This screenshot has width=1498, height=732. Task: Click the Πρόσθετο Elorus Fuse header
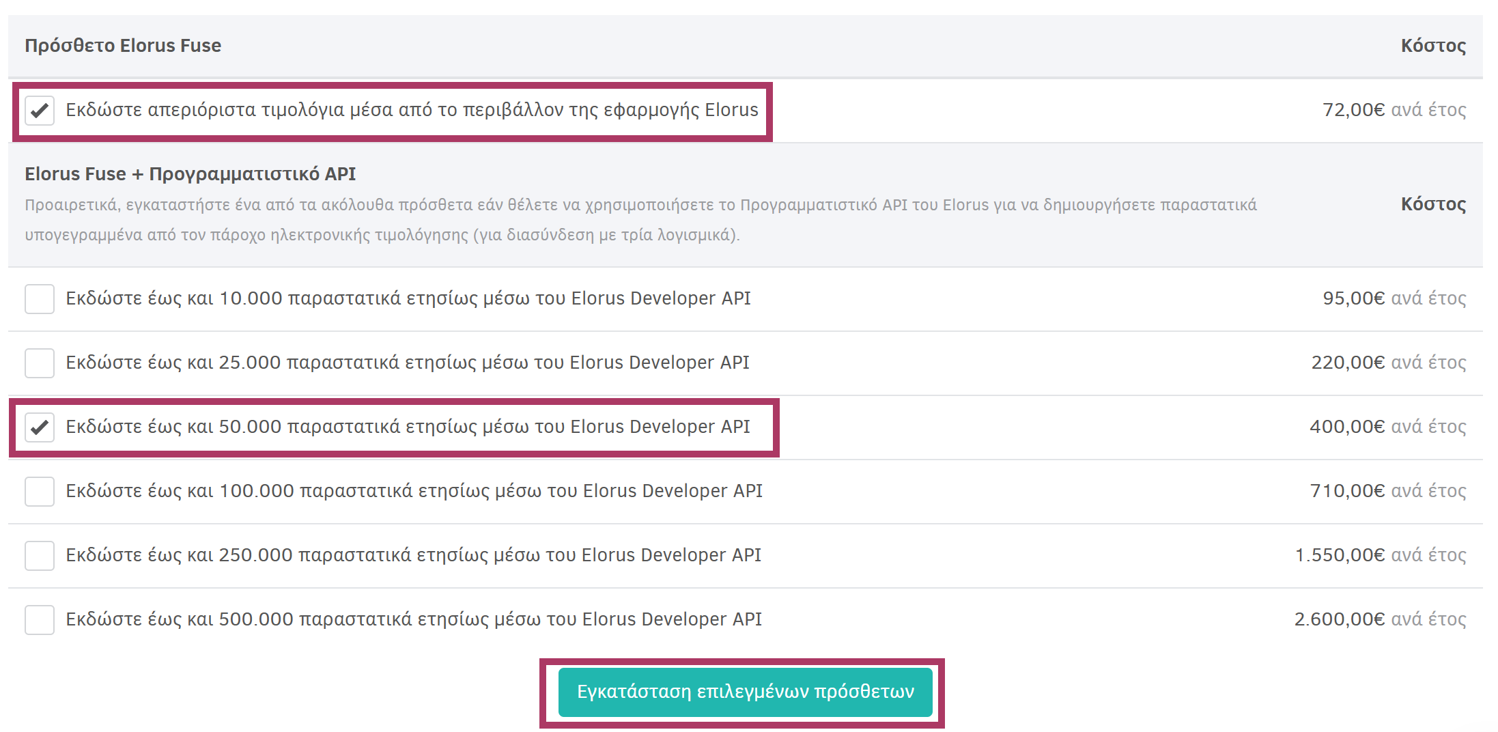[123, 46]
